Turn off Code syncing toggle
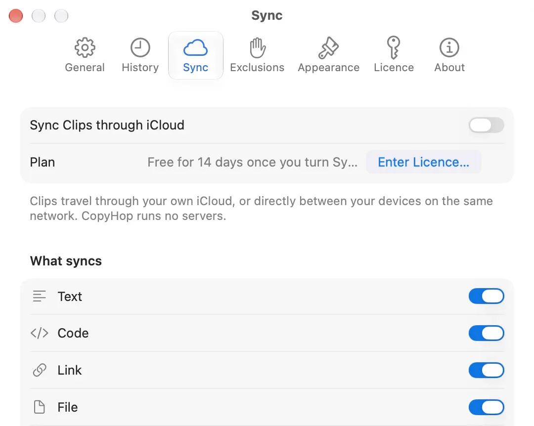The width and height of the screenshot is (534, 426). click(487, 333)
